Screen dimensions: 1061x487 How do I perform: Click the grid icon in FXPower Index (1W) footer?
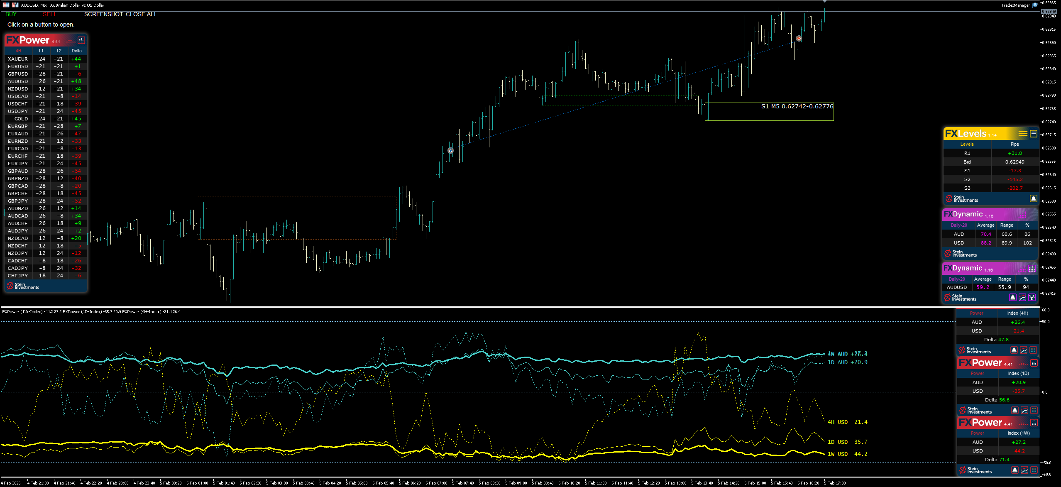1034,470
